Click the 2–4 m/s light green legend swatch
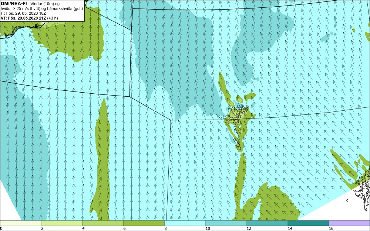The width and height of the screenshot is (370, 231). (x=62, y=223)
